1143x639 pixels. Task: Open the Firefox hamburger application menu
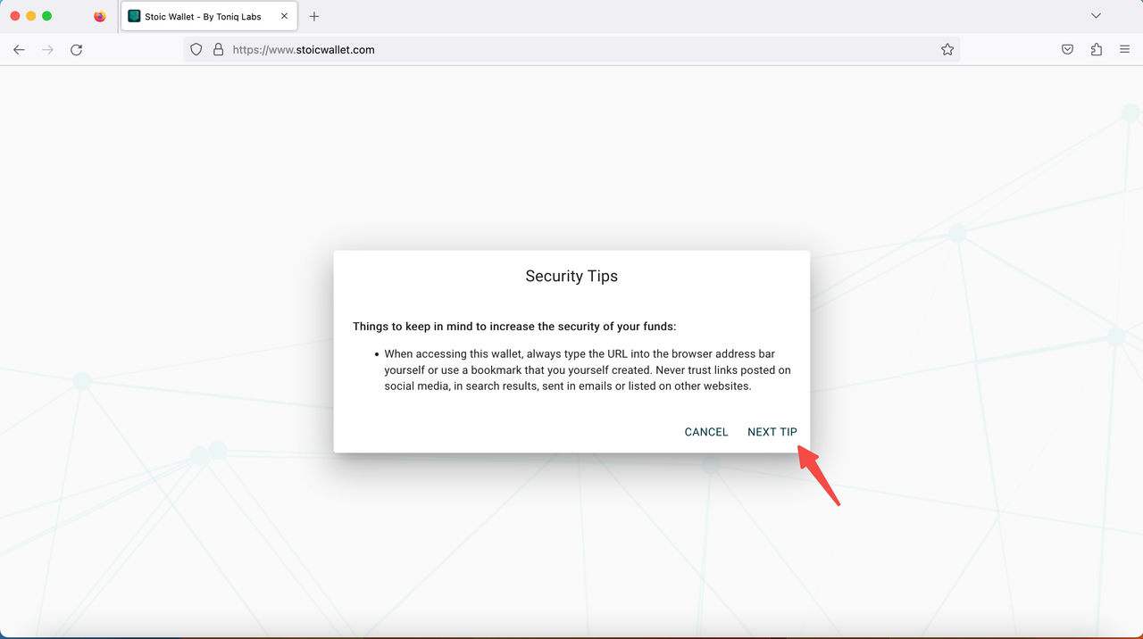pyautogui.click(x=1124, y=50)
